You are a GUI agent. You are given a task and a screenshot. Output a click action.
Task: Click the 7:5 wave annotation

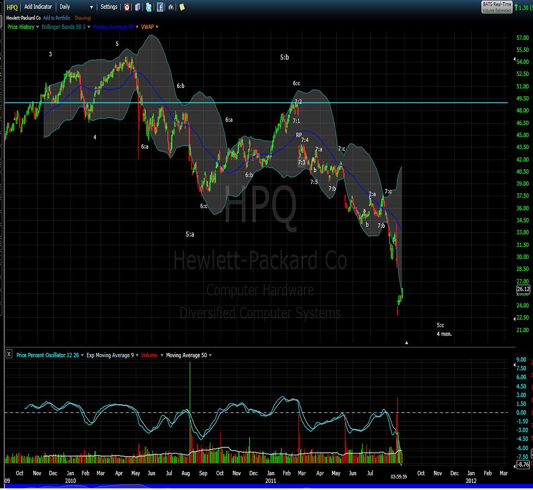tap(314, 182)
